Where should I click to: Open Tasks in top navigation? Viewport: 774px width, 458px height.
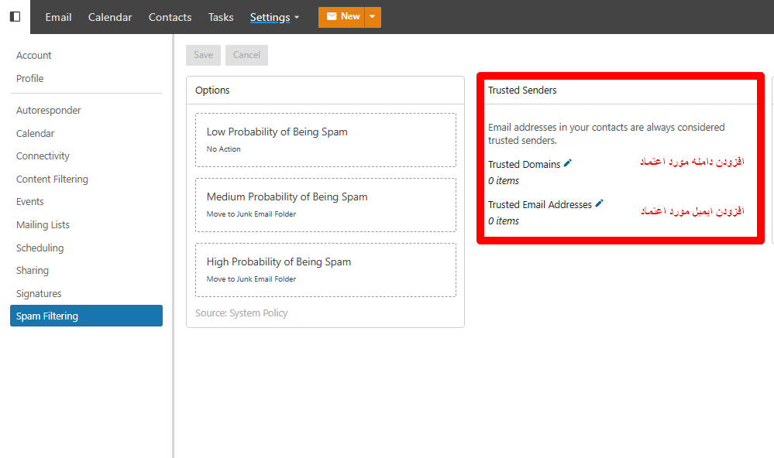pos(221,17)
